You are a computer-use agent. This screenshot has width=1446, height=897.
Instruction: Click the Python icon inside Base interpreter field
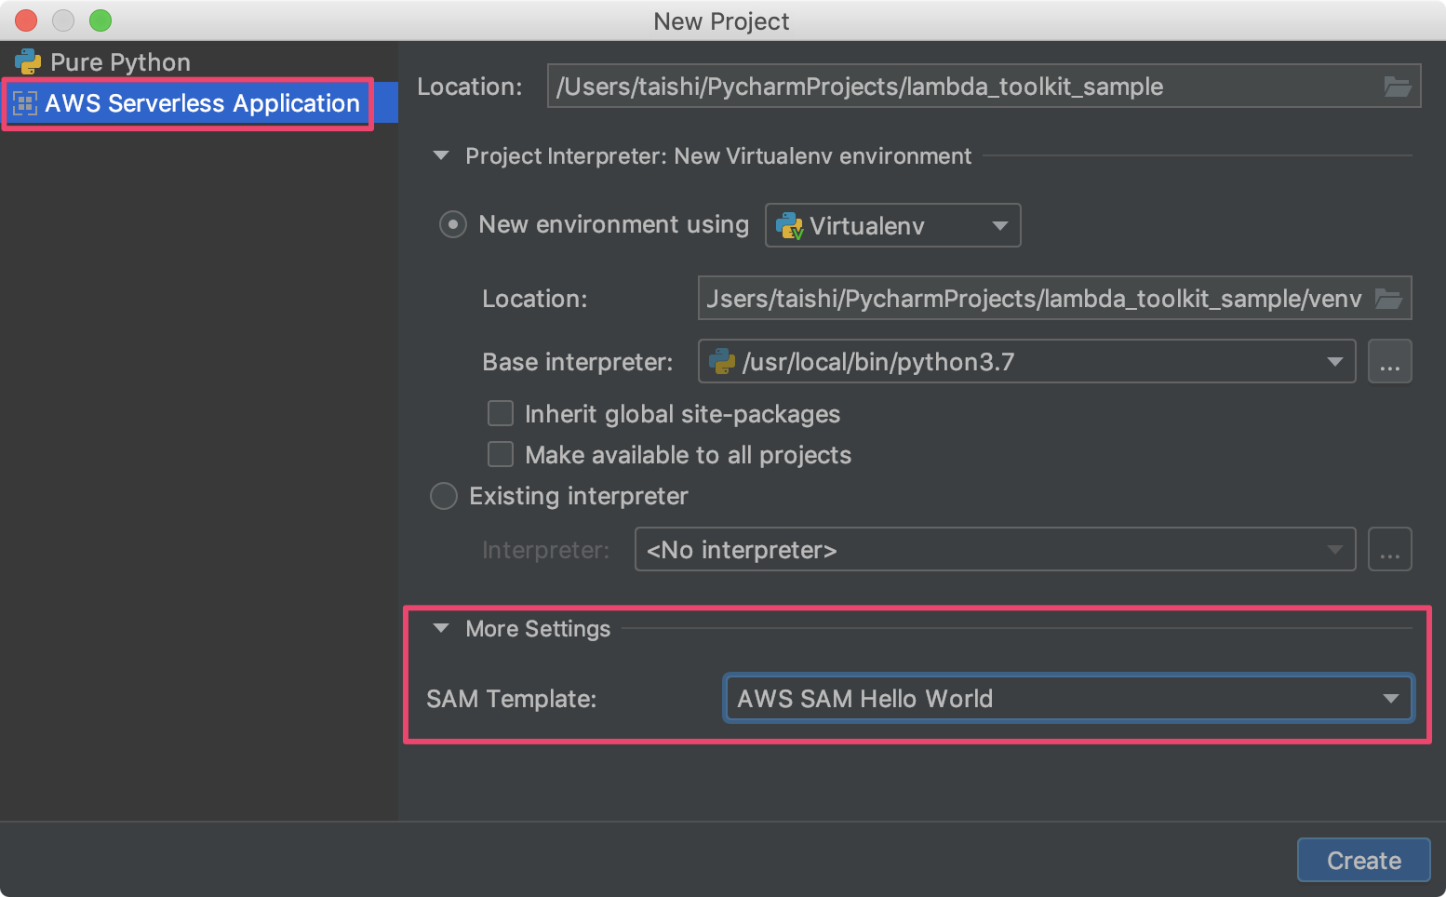[721, 361]
